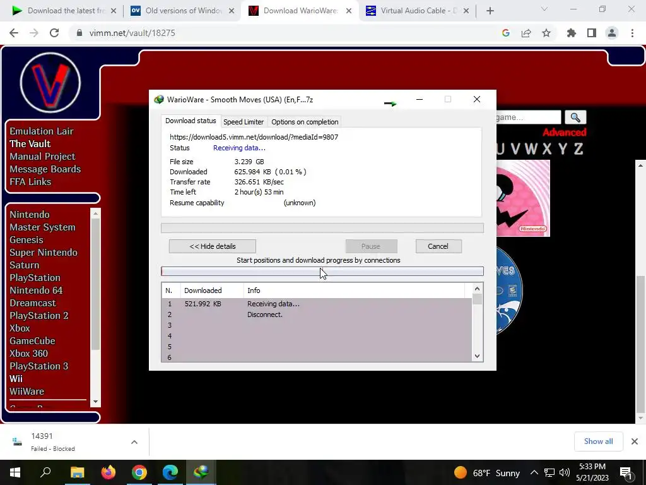Open taskbar Search magnifier
Screen dimensions: 646x485
coord(45,472)
